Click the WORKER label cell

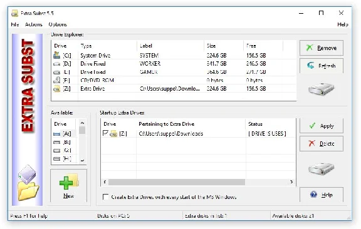[150, 64]
